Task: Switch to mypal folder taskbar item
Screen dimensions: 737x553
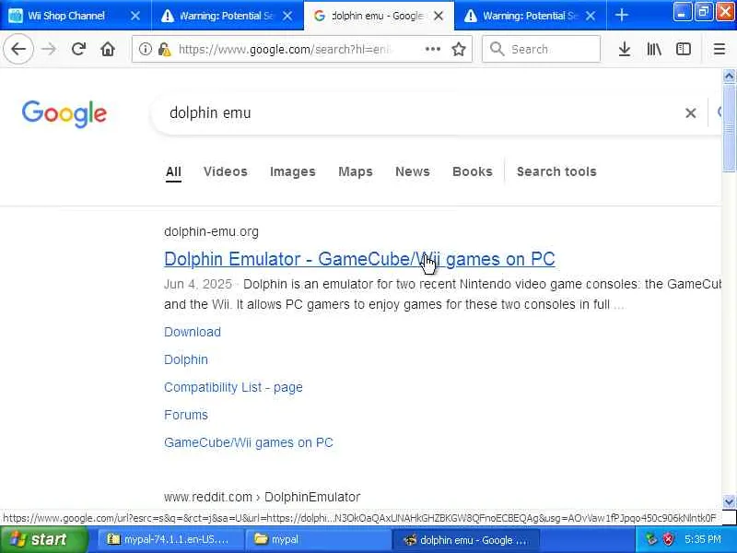Action: [318, 539]
